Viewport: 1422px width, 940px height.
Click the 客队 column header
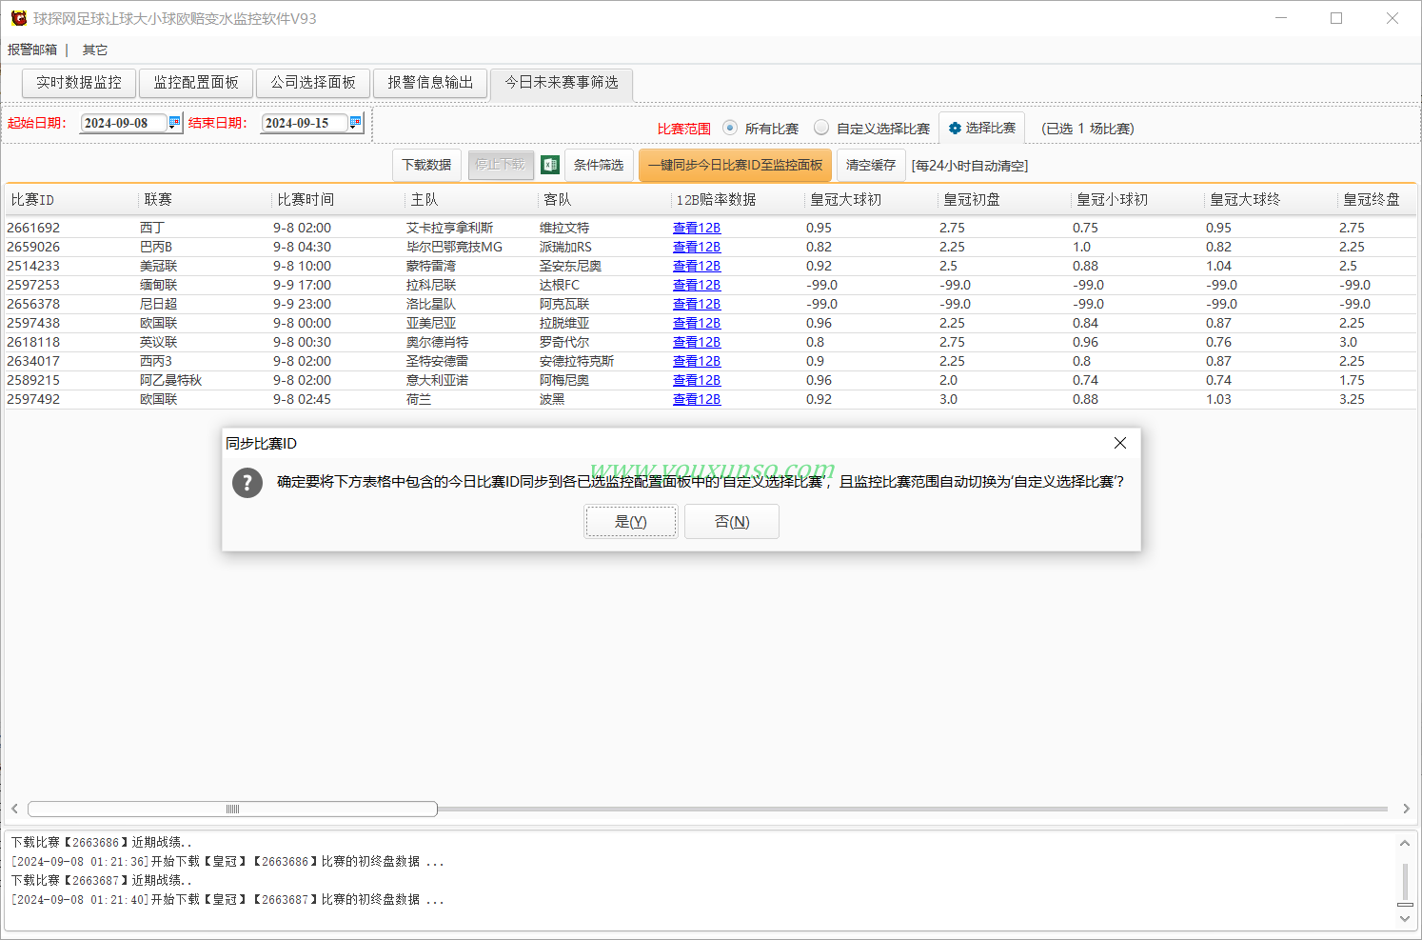coord(604,200)
